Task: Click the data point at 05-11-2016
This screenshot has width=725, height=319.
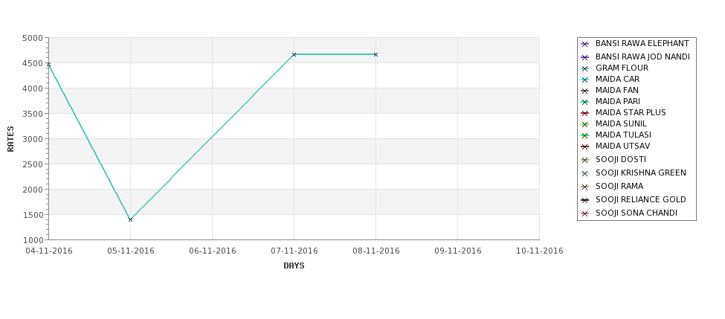Action: tap(130, 219)
